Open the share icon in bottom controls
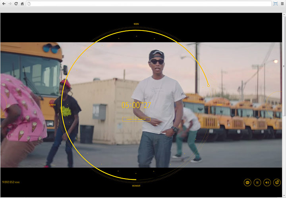Screen dimensions: 286x198 tap(277, 183)
